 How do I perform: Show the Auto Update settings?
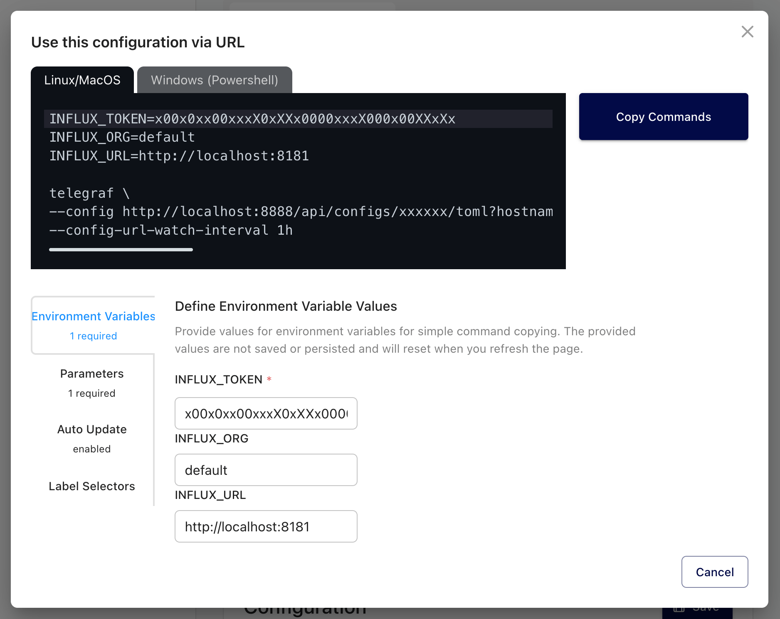pos(92,438)
